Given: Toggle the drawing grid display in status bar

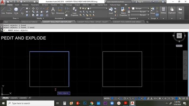Looking at the screenshot, I should point(112,98).
